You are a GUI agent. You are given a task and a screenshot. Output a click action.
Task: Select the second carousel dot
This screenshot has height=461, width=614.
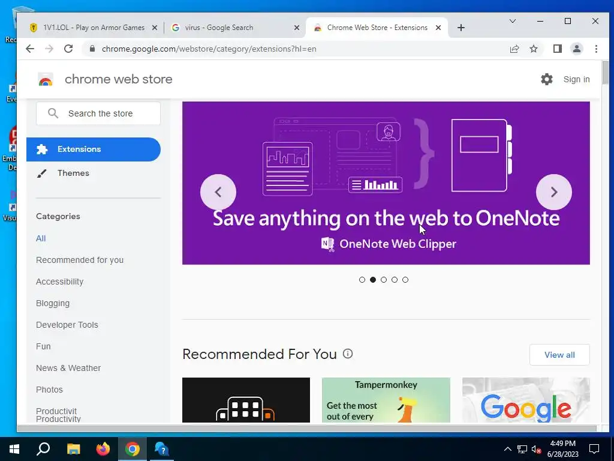[373, 280]
